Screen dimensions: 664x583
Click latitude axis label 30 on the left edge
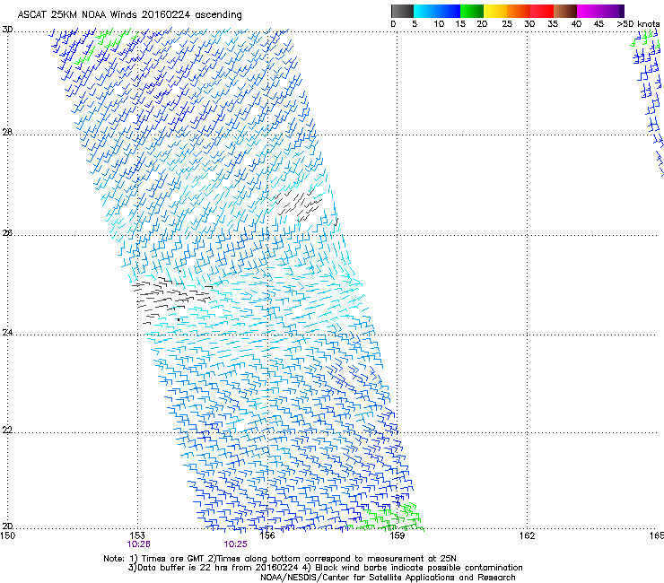coord(7,30)
